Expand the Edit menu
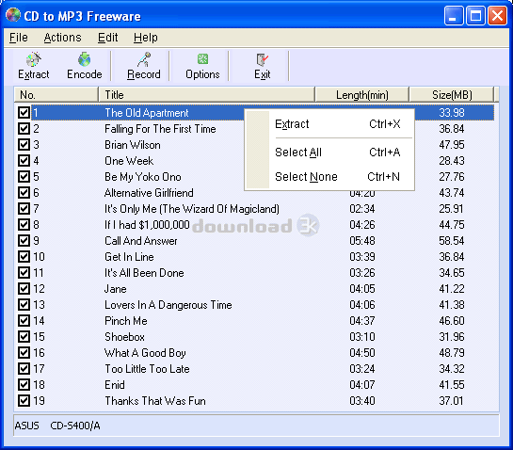Screen dimensions: 513x450 (107, 38)
